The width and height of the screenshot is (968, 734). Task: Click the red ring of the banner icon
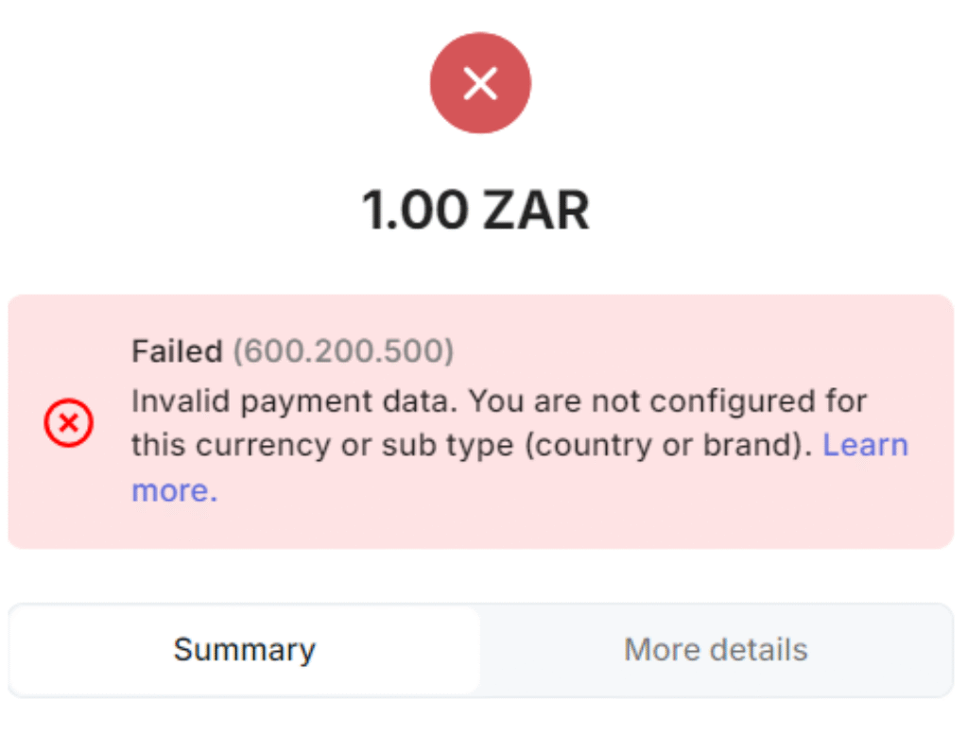(x=47, y=423)
